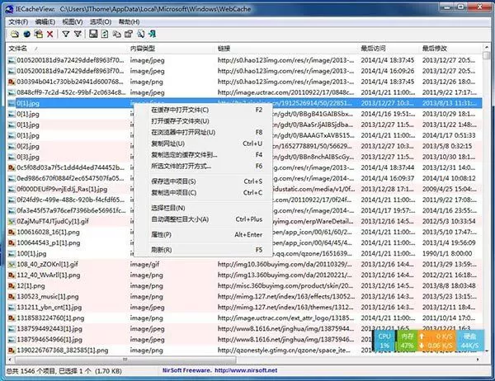Click the horizontal scrollbar thumb at bottom

[x=125, y=360]
